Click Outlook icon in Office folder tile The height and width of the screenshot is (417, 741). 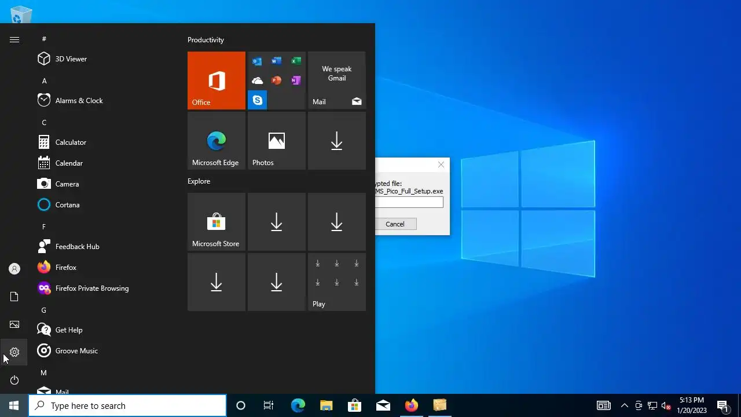[257, 61]
